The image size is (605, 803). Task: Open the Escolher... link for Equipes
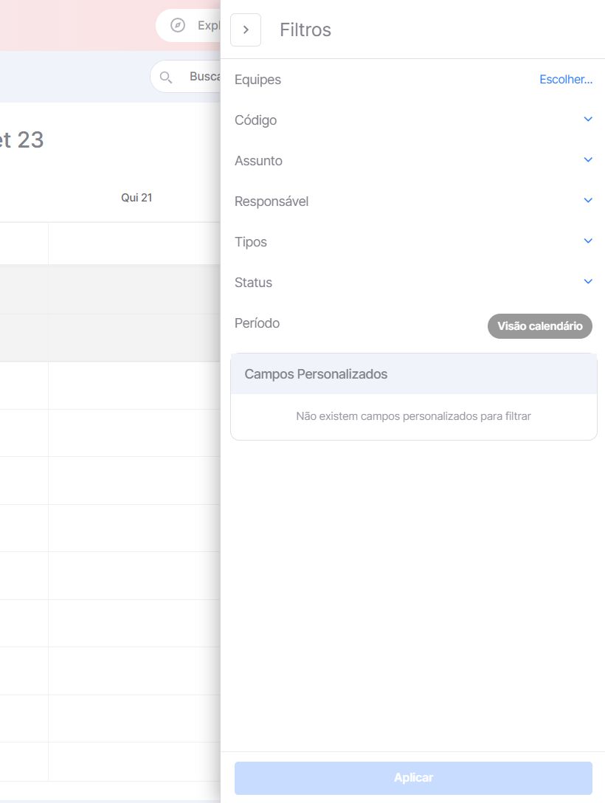[x=566, y=80]
